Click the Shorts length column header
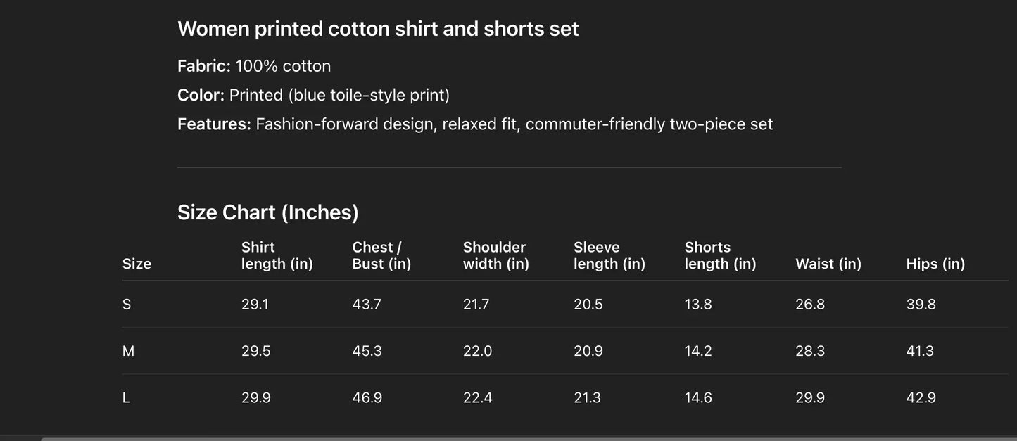 click(x=720, y=255)
